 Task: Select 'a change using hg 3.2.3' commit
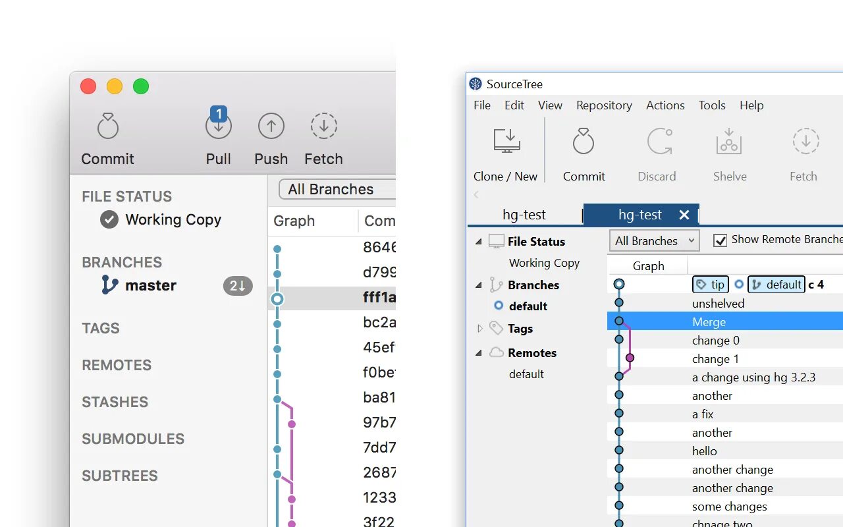[x=725, y=377]
